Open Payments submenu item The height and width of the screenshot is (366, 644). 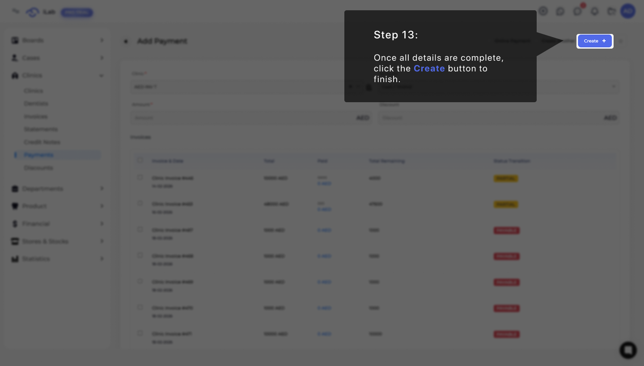click(x=38, y=155)
